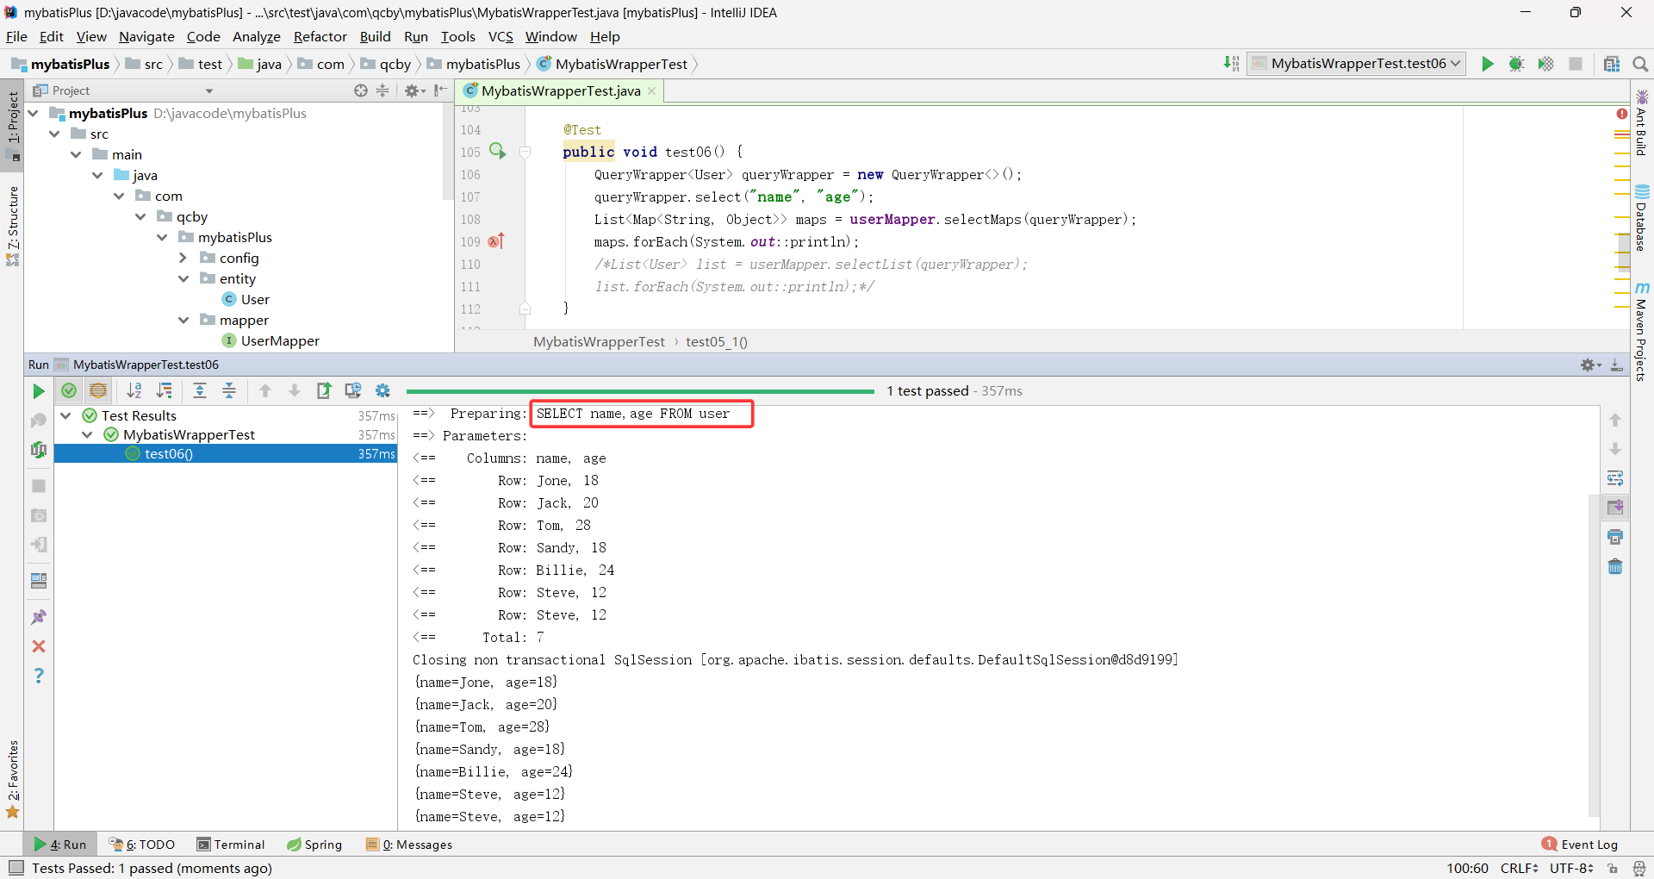
Task: Sort test results alphabetically
Action: click(134, 391)
